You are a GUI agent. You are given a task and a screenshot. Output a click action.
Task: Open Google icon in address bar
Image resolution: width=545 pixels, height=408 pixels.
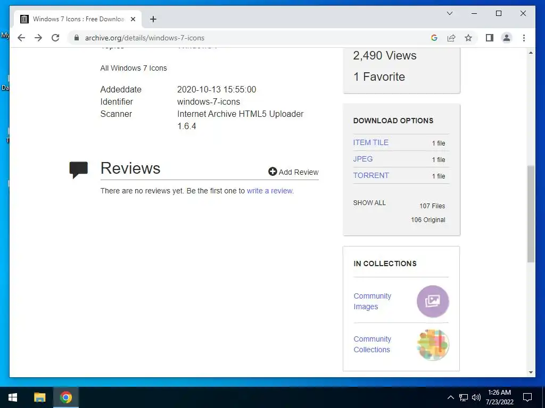coord(434,38)
